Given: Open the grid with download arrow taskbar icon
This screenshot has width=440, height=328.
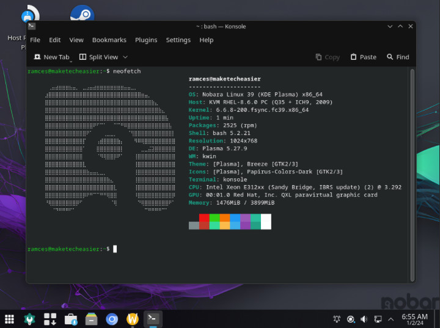Looking at the screenshot, I should (x=50, y=319).
